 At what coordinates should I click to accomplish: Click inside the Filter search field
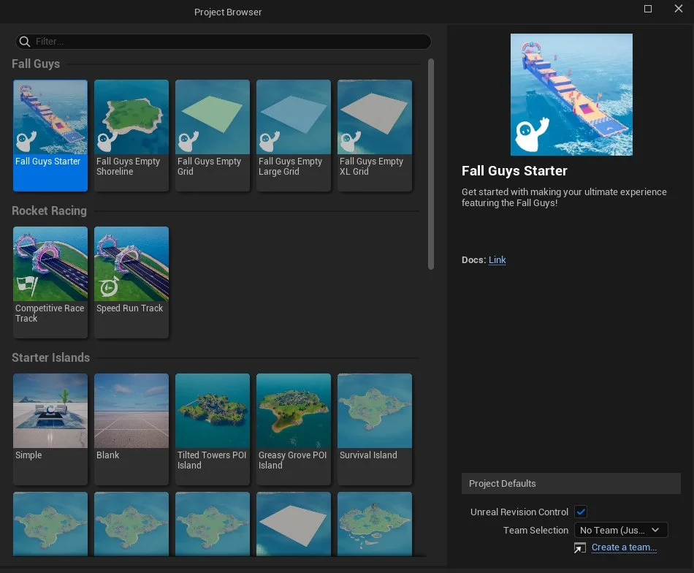[223, 42]
